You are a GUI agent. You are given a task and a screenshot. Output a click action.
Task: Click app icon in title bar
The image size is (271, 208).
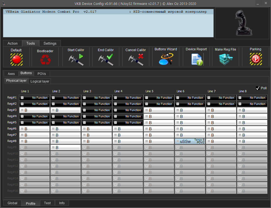4,4
